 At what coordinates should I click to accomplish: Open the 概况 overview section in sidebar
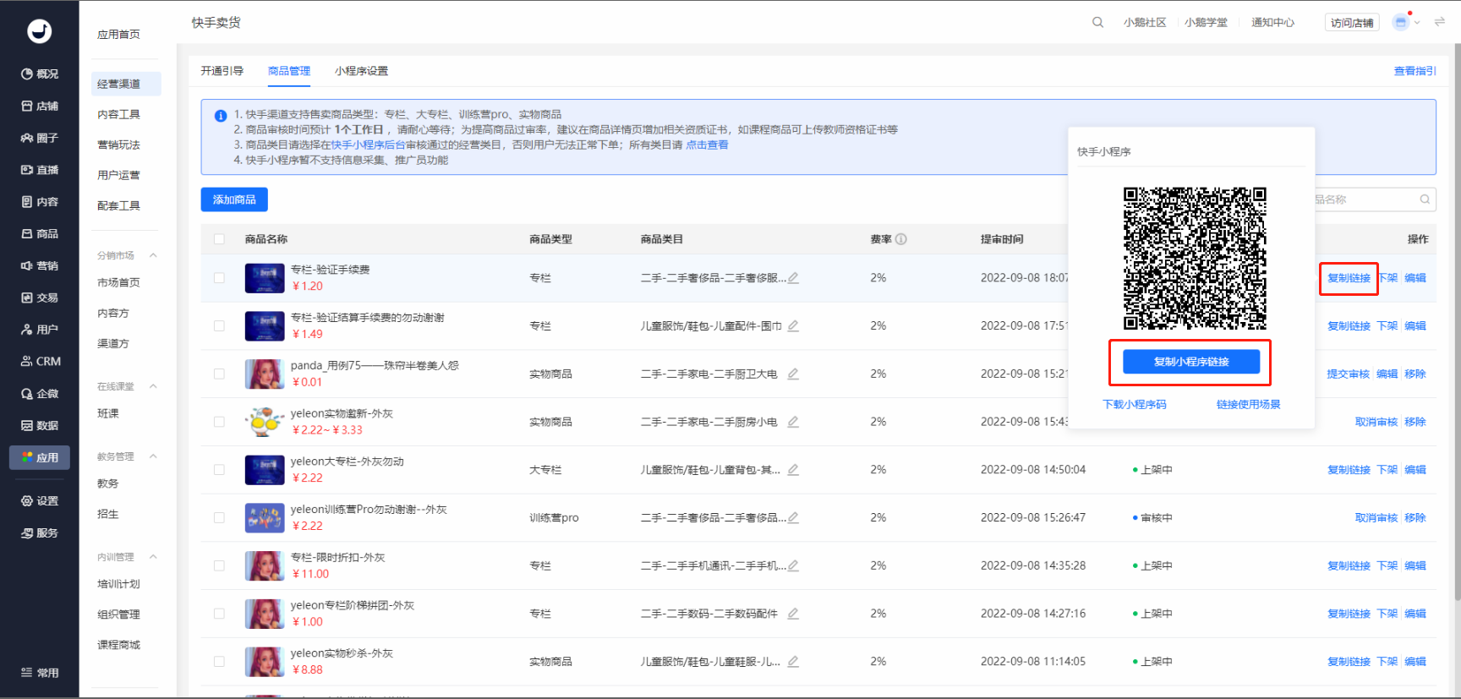coord(40,74)
